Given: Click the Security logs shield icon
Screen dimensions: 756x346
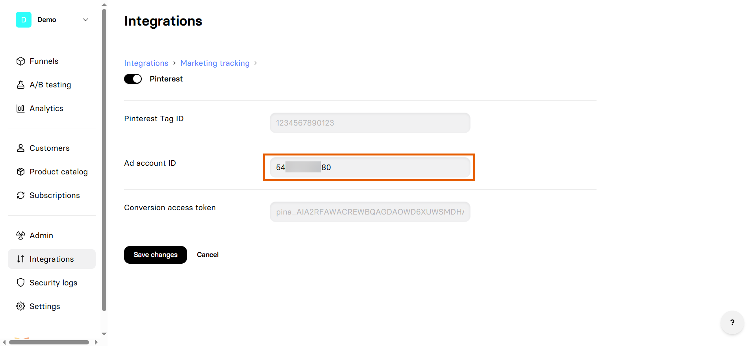Looking at the screenshot, I should (21, 283).
